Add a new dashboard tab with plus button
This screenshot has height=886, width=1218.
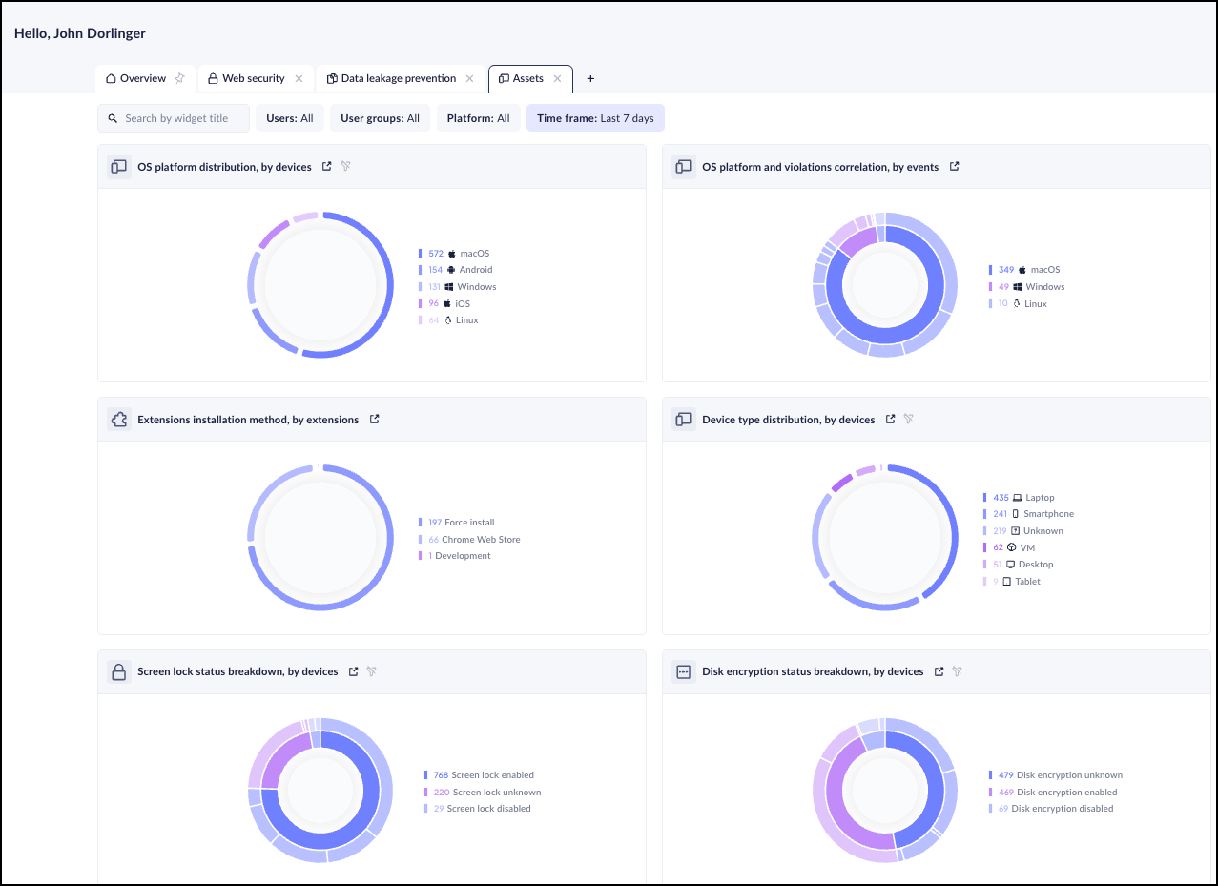point(590,78)
